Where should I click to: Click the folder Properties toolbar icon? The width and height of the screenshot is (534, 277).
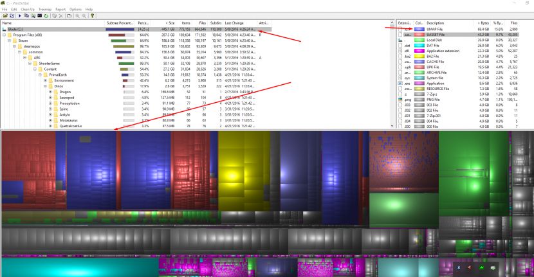click(x=69, y=15)
